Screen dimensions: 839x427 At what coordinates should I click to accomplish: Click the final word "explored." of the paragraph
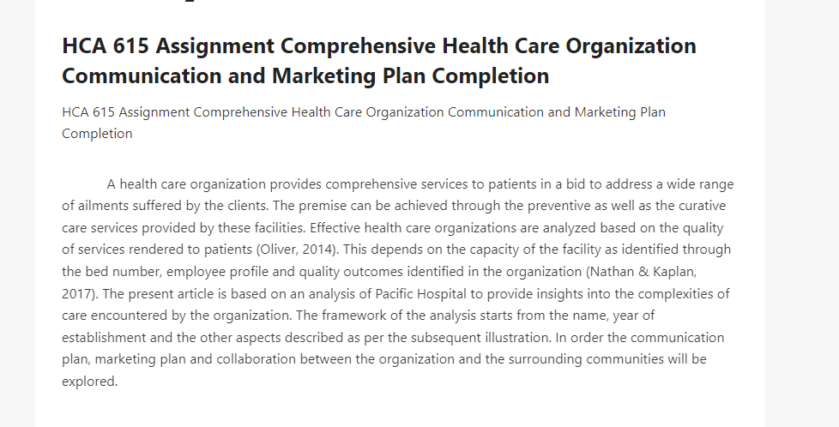tap(89, 382)
